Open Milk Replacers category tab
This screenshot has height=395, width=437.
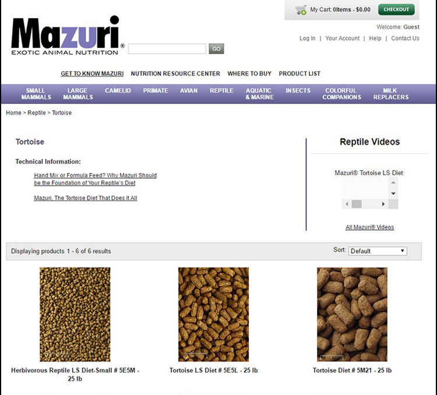coord(391,94)
